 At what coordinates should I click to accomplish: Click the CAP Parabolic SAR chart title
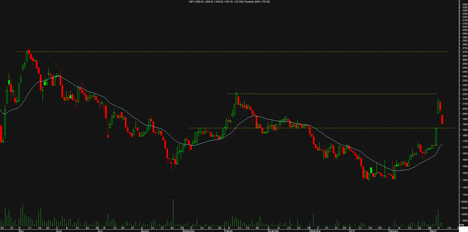229,2
